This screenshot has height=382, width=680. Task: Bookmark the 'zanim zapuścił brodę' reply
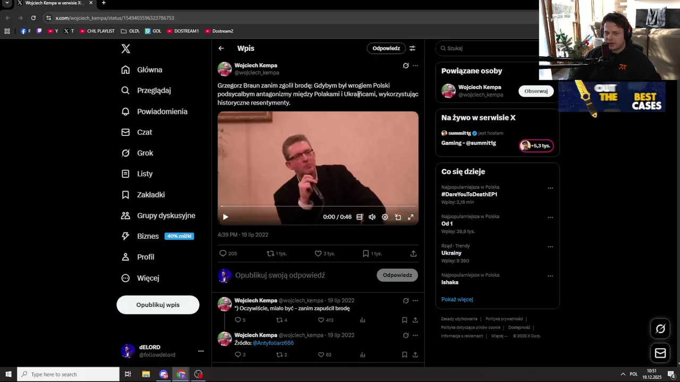404,320
